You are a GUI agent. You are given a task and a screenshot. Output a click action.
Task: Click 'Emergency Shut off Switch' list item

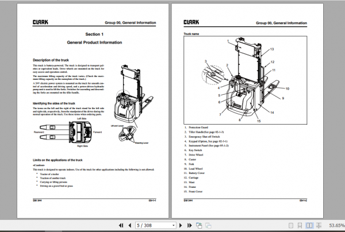click(204, 137)
